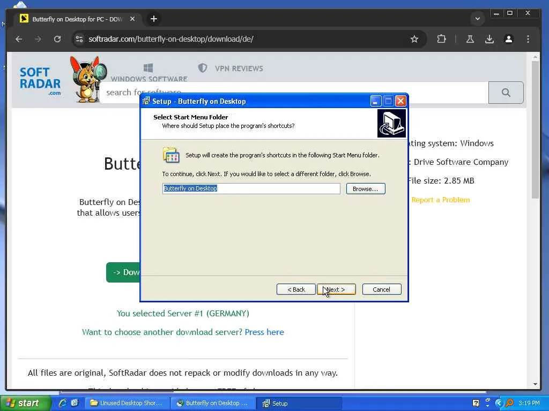Screen dimensions: 549x411
Task: Go Back in the Setup wizard
Action: (296, 290)
